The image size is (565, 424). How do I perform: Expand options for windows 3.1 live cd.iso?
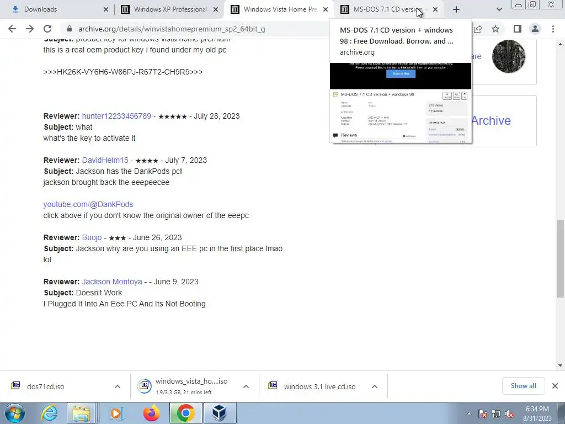pos(375,386)
